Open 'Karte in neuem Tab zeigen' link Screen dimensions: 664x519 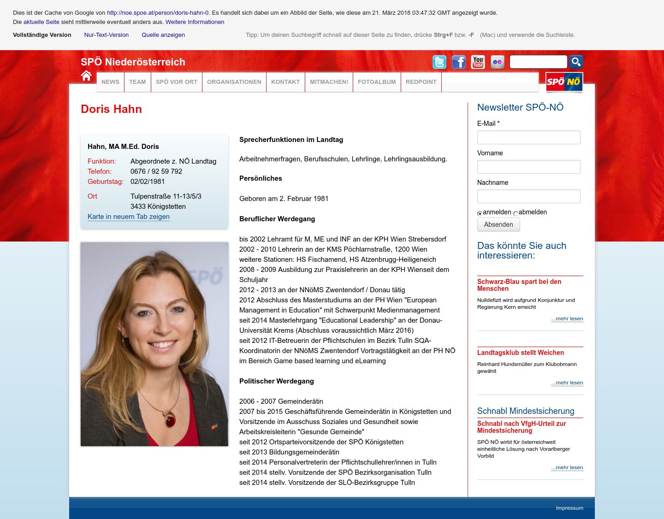[x=129, y=217]
